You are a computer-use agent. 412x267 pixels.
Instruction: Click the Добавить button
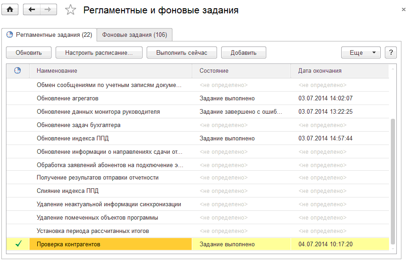(x=243, y=52)
